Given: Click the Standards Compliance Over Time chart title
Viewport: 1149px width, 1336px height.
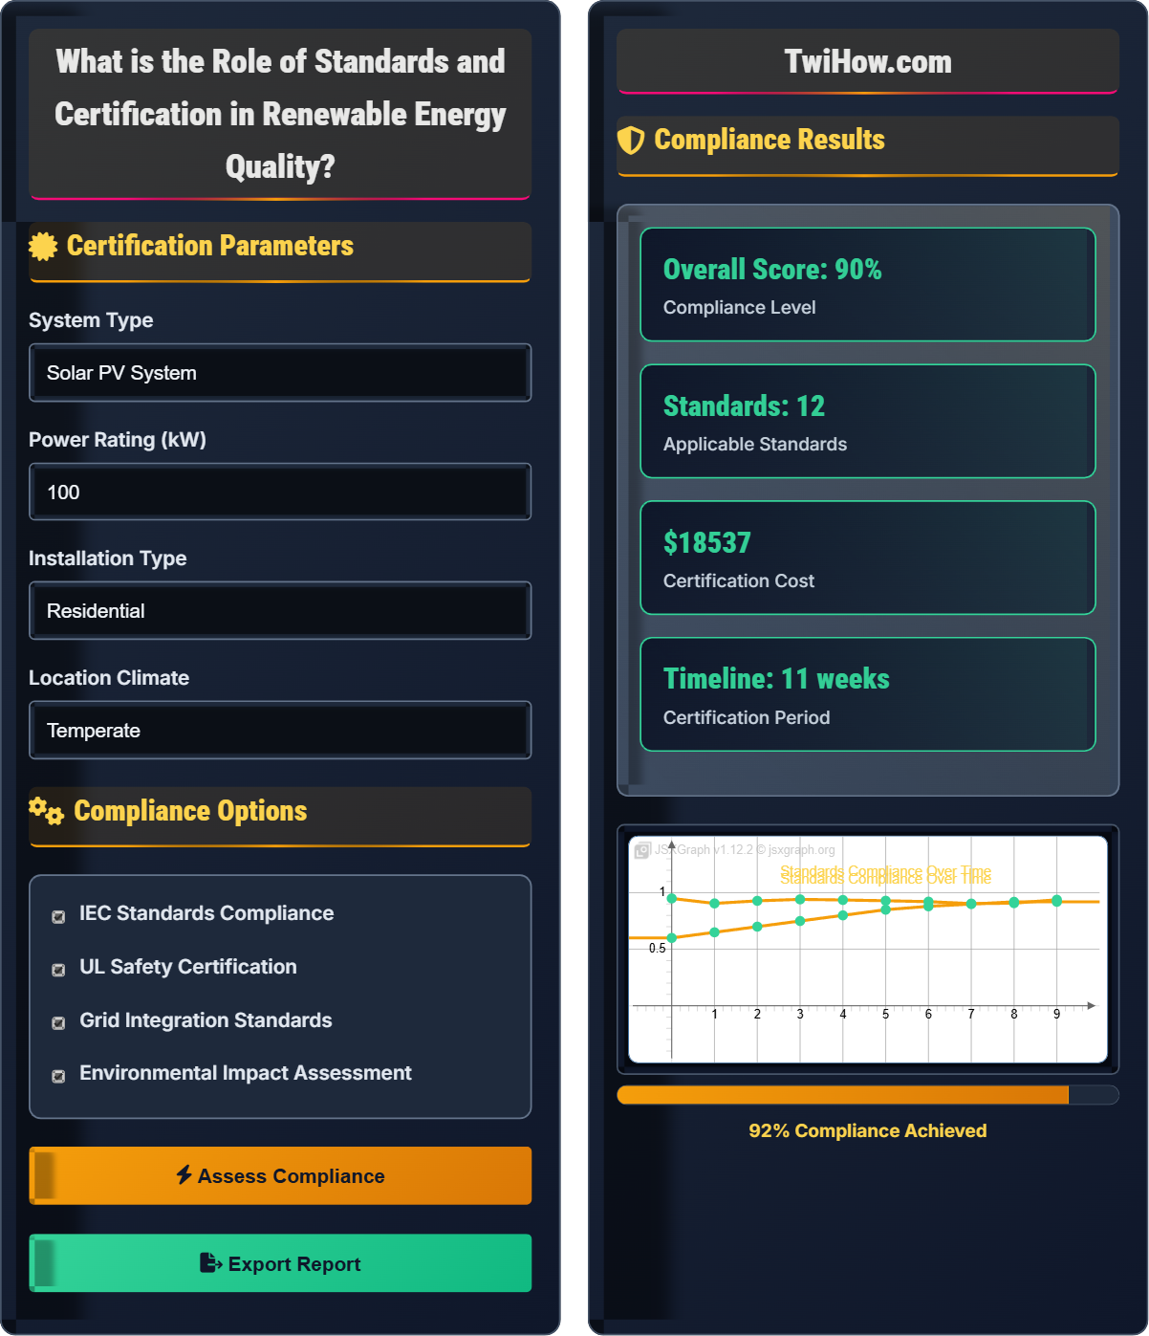Looking at the screenshot, I should [885, 874].
